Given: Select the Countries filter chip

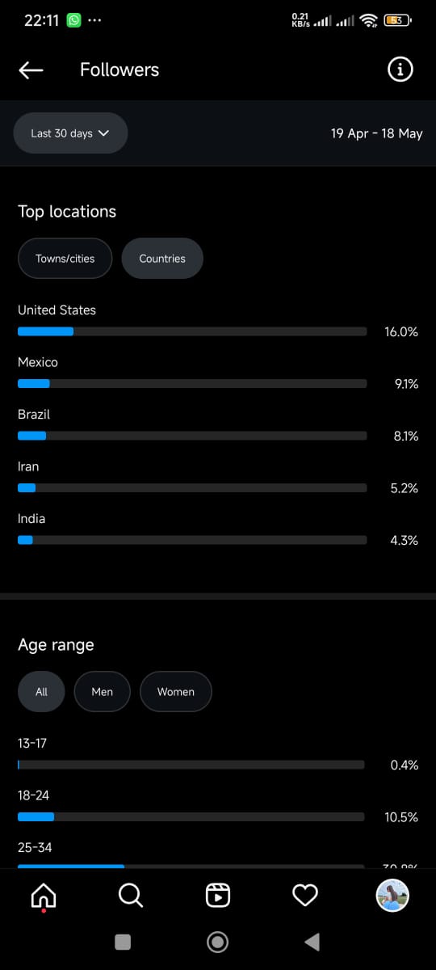Looking at the screenshot, I should [162, 259].
